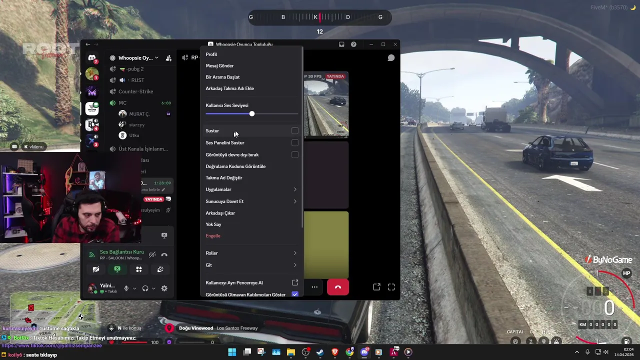The height and width of the screenshot is (360, 640).
Task: Expand the Uygulamalar submenu
Action: coord(251,189)
